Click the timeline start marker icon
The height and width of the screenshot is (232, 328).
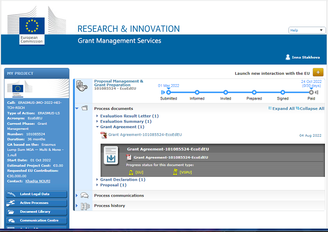coord(163,92)
